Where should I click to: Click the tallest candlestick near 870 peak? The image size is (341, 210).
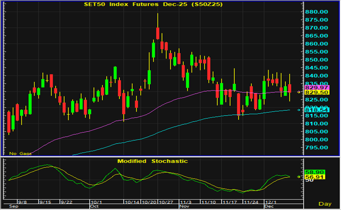(x=158, y=33)
